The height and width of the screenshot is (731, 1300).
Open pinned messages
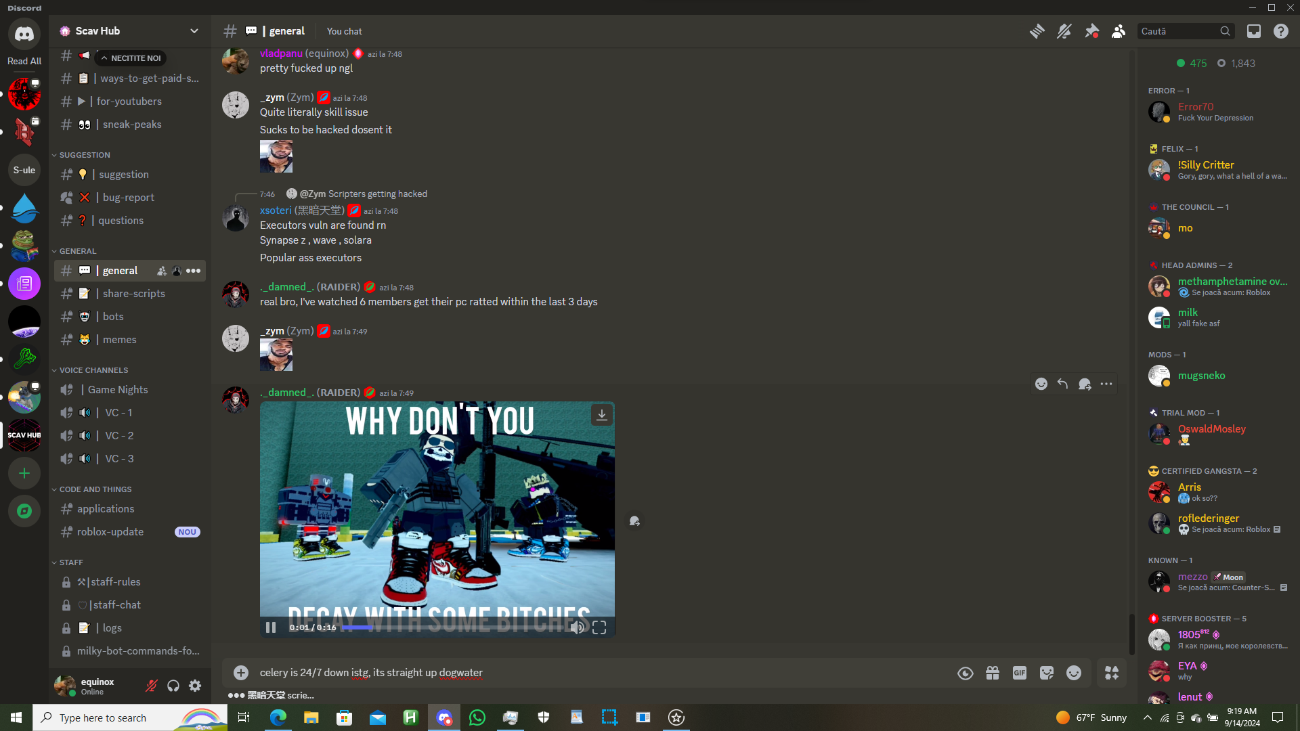pyautogui.click(x=1091, y=31)
